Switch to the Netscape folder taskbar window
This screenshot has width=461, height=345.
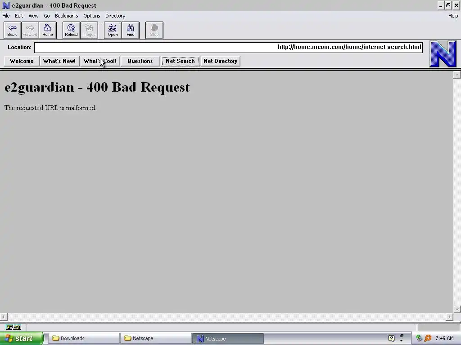pyautogui.click(x=156, y=338)
